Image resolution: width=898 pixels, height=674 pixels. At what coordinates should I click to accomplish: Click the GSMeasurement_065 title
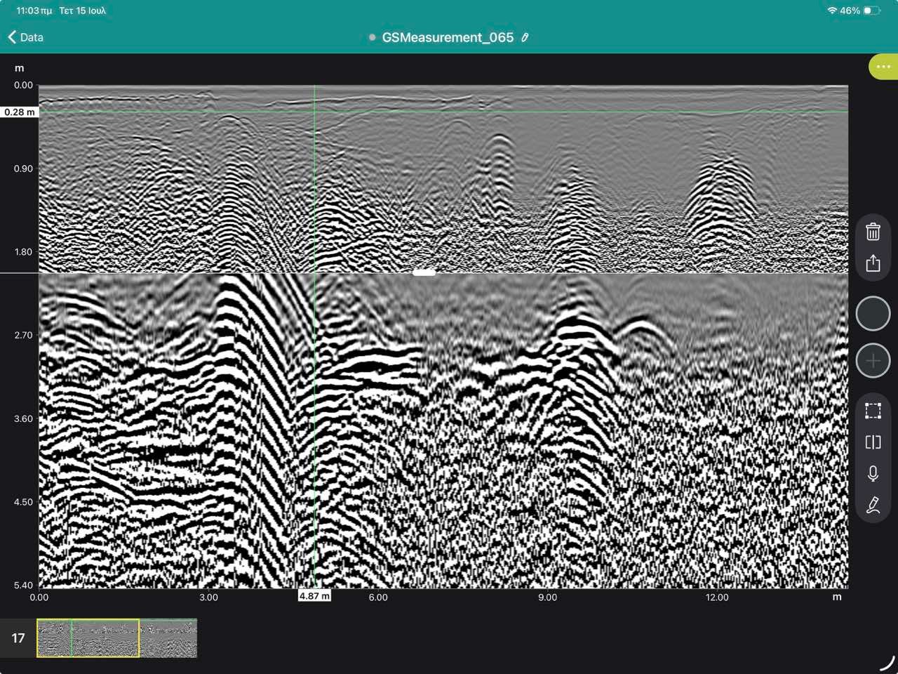[x=448, y=37]
